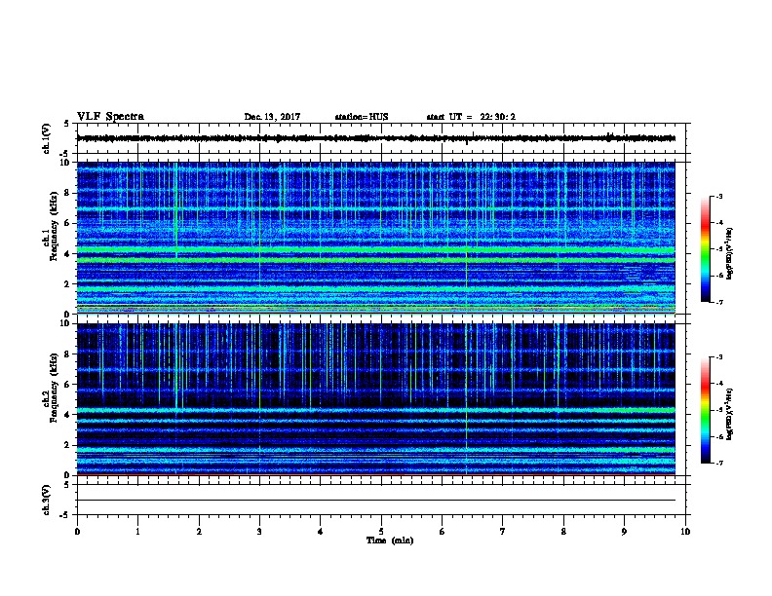The image size is (772, 596).
Task: Click the "-7" label on the ch.2 color bar
Action: tap(718, 463)
